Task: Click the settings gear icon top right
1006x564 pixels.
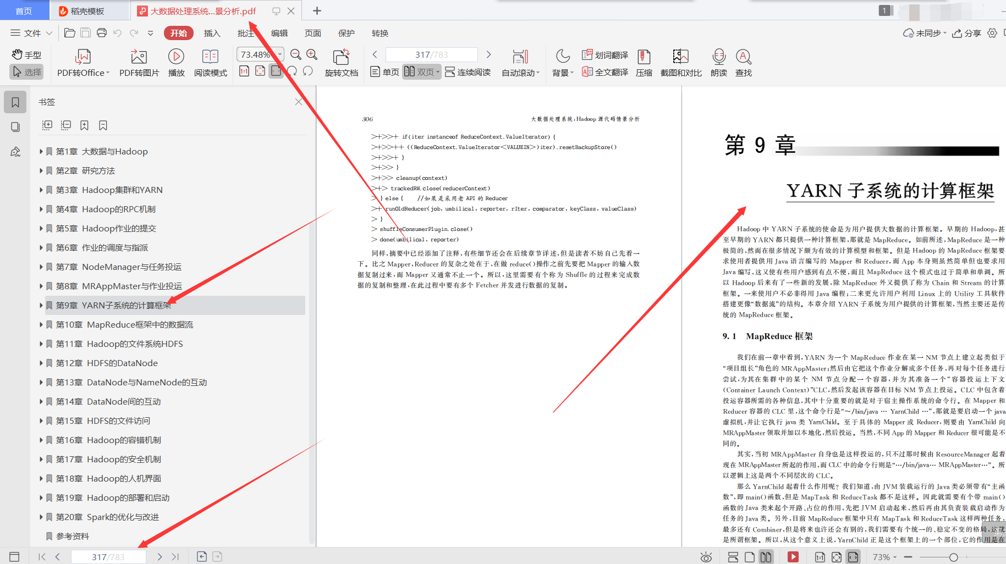Action: tap(992, 33)
